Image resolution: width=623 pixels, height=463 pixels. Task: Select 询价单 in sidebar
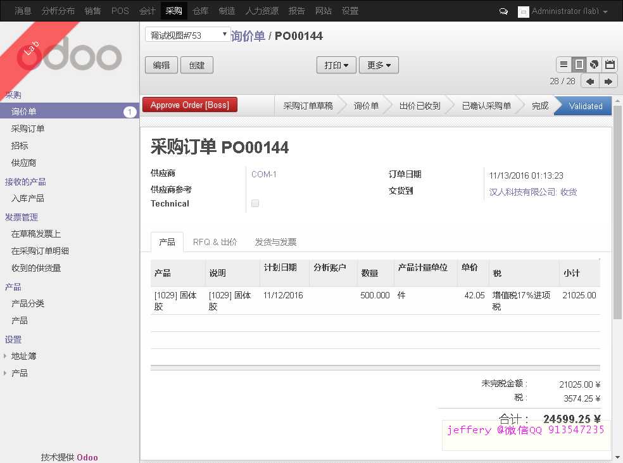[x=70, y=111]
